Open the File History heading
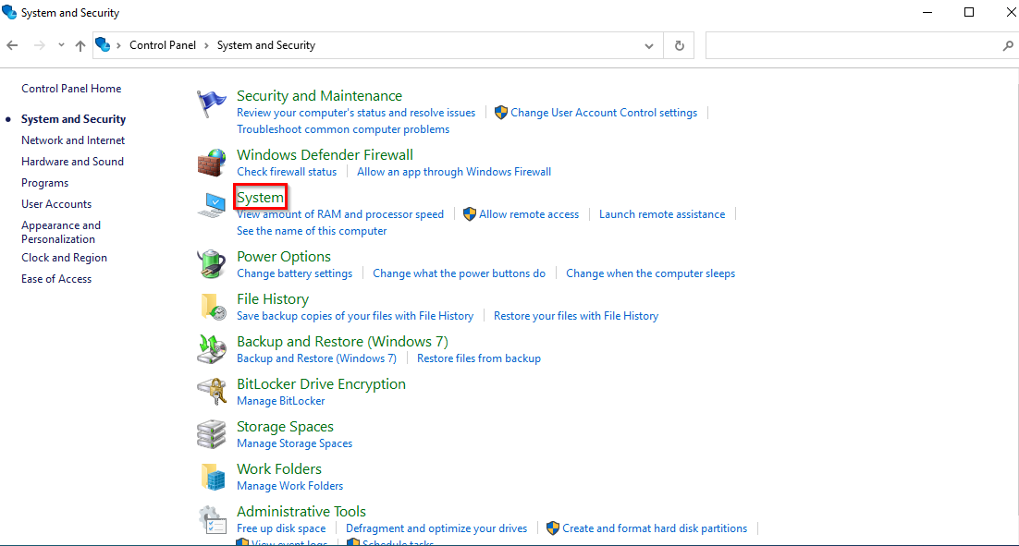The width and height of the screenshot is (1019, 546). (x=272, y=298)
